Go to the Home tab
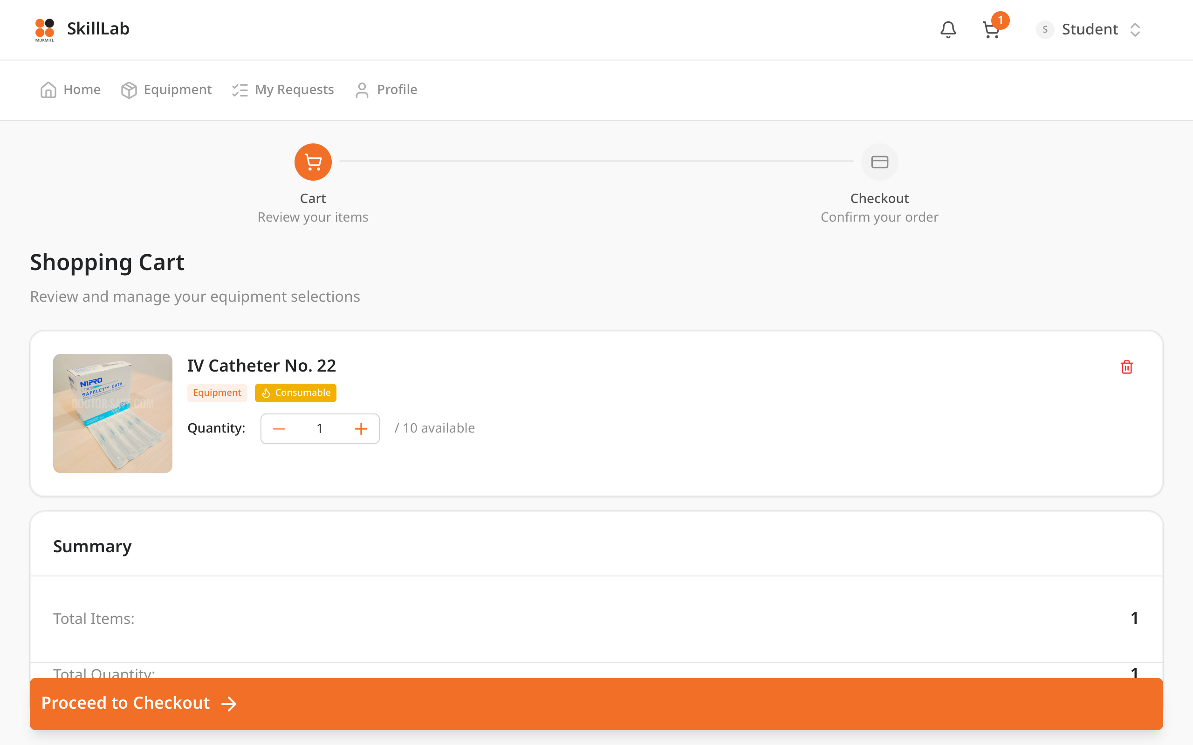This screenshot has height=745, width=1193. coord(70,90)
